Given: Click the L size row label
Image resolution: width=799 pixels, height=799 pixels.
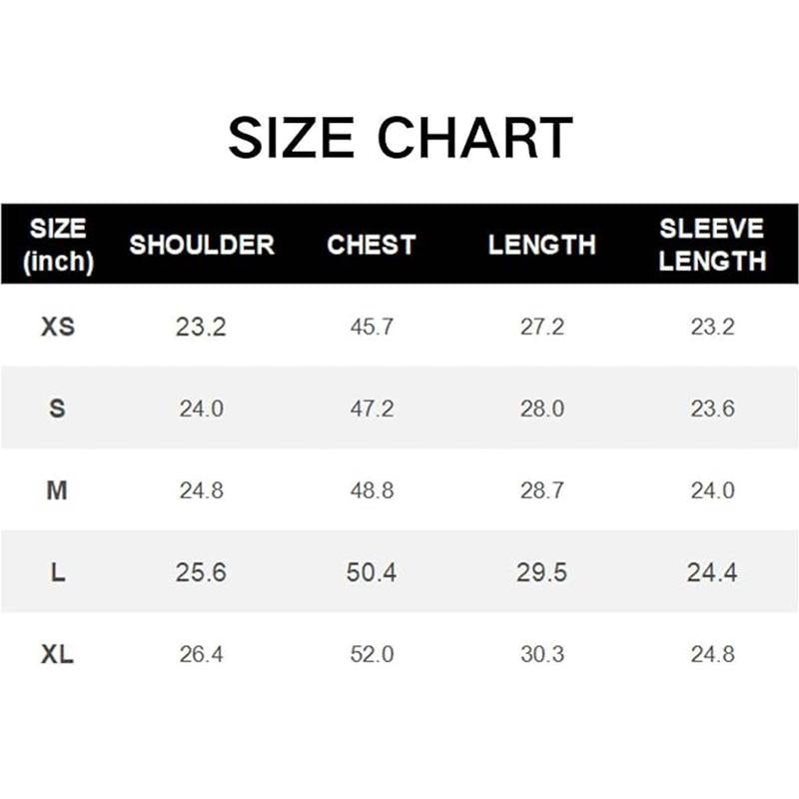Looking at the screenshot, I should click(58, 572).
